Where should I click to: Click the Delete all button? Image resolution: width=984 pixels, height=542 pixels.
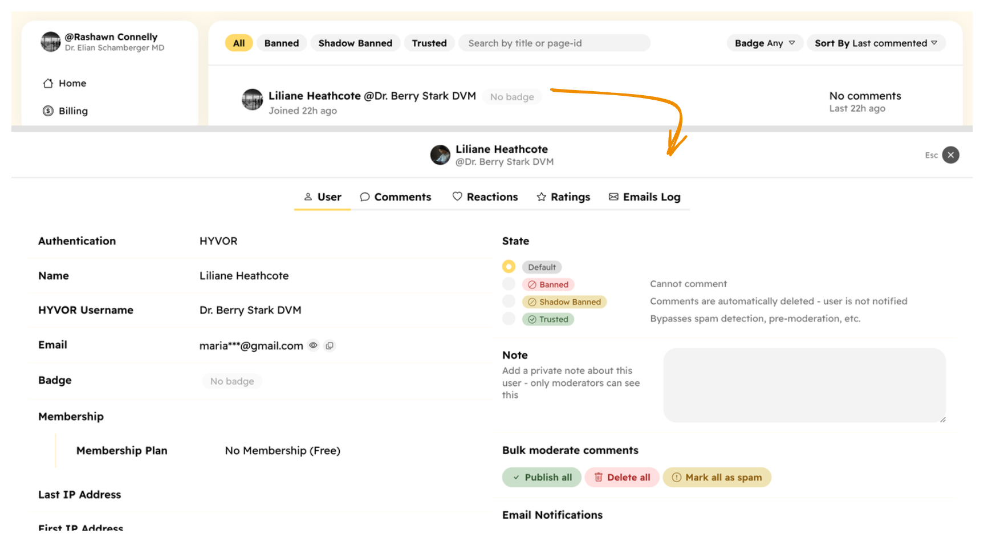click(x=622, y=478)
